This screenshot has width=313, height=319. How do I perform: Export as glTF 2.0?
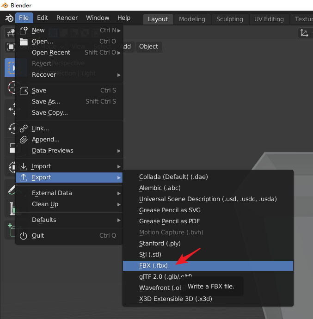(208, 276)
